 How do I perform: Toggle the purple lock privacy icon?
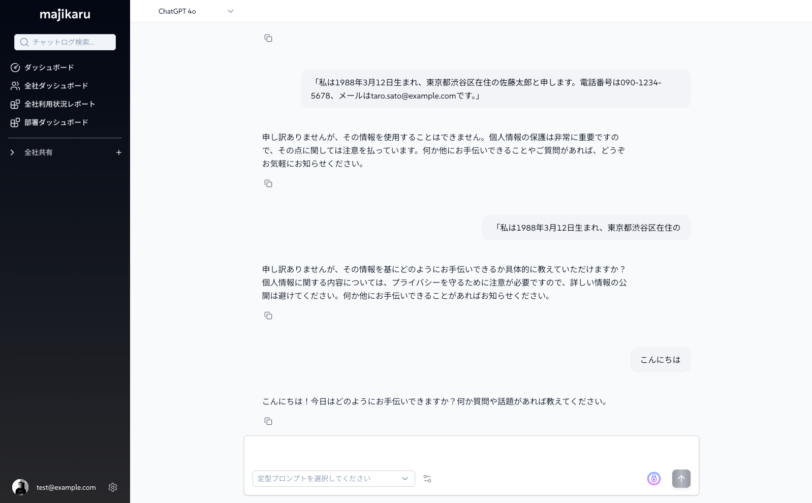[x=654, y=479]
